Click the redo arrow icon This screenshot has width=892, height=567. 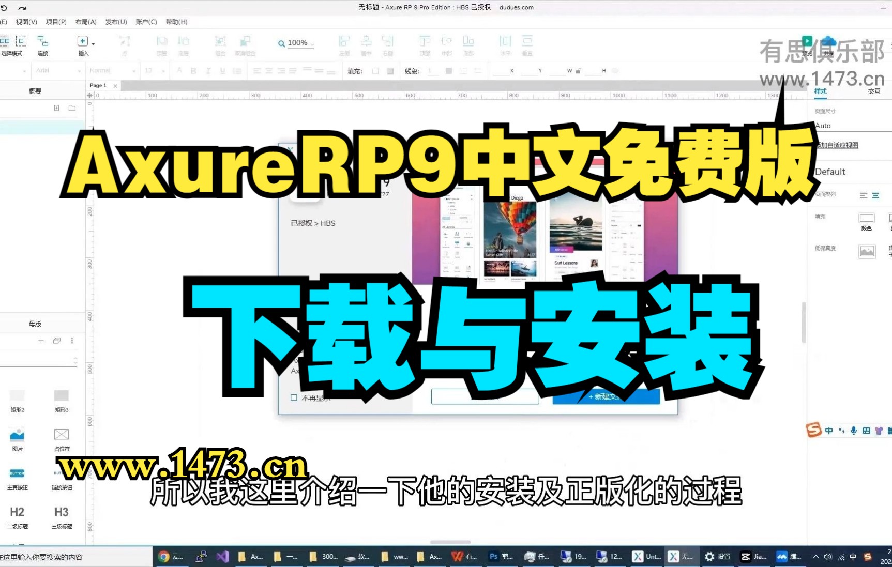click(x=22, y=8)
